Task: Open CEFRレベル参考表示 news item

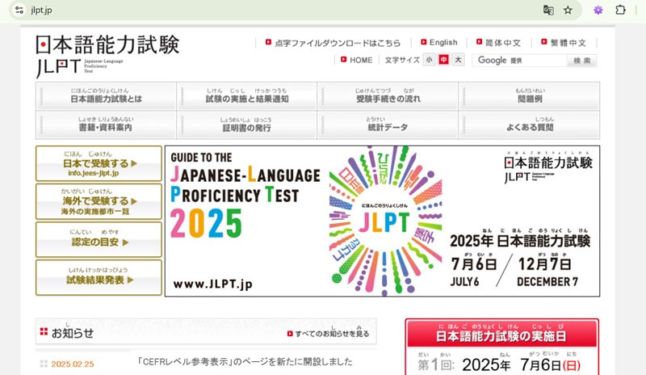Action: point(245,362)
